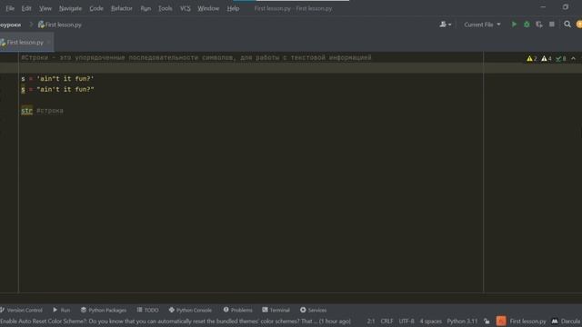Click the Auto Reset Color Scheme notification
Image resolution: width=582 pixels, height=327 pixels.
tap(176, 321)
